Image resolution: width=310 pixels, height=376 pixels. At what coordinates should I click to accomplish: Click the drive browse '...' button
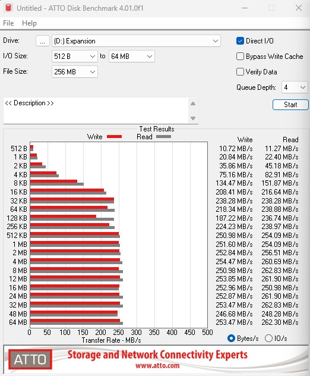point(43,41)
